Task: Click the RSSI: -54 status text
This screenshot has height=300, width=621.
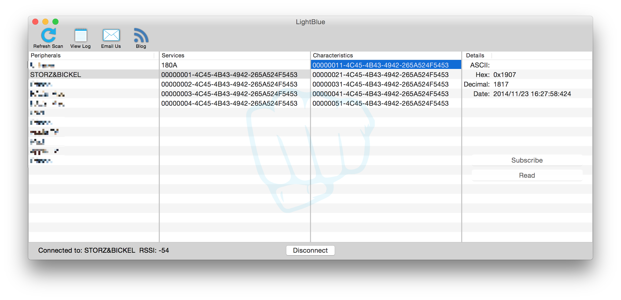Action: point(154,250)
